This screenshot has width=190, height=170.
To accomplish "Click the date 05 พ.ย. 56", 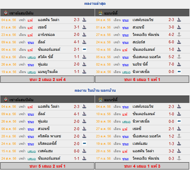I will (103, 57).
